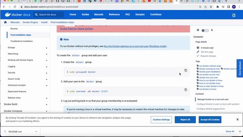Click the Accept All Cookies button
This screenshot has height=137, width=243.
point(210,119)
